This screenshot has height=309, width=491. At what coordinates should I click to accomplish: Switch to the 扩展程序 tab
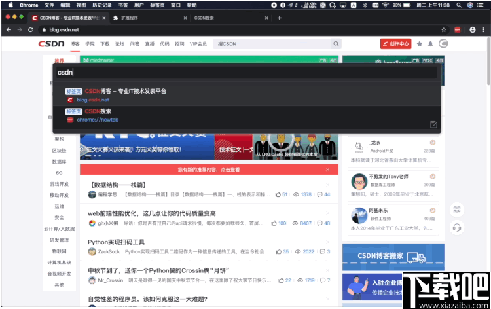[x=150, y=18]
